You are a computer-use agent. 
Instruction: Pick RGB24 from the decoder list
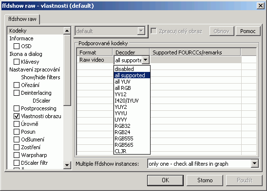coord(132,132)
